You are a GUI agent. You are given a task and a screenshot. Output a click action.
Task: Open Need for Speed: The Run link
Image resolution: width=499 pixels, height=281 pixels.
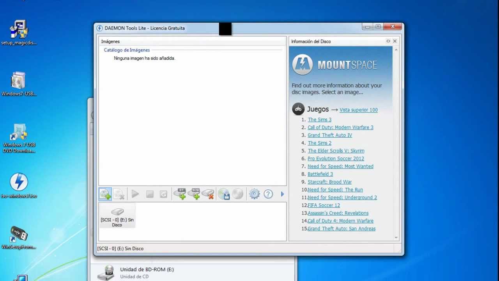335,190
